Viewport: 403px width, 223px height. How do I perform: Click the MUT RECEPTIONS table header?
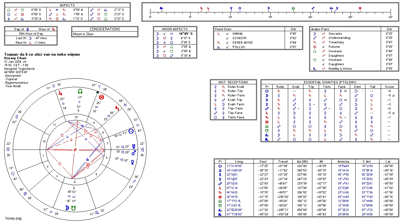pyautogui.click(x=233, y=82)
